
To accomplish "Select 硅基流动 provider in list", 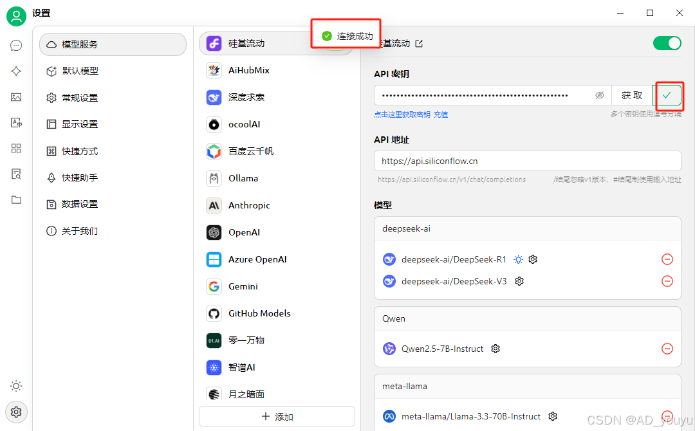I will click(275, 43).
